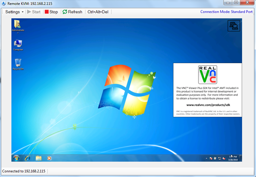The width and height of the screenshot is (256, 177).
Task: Click the Remote KVM app icon in title bar
Action: [x=4, y=3]
